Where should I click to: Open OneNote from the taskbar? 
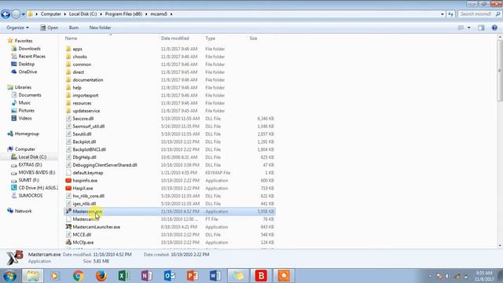point(146,276)
